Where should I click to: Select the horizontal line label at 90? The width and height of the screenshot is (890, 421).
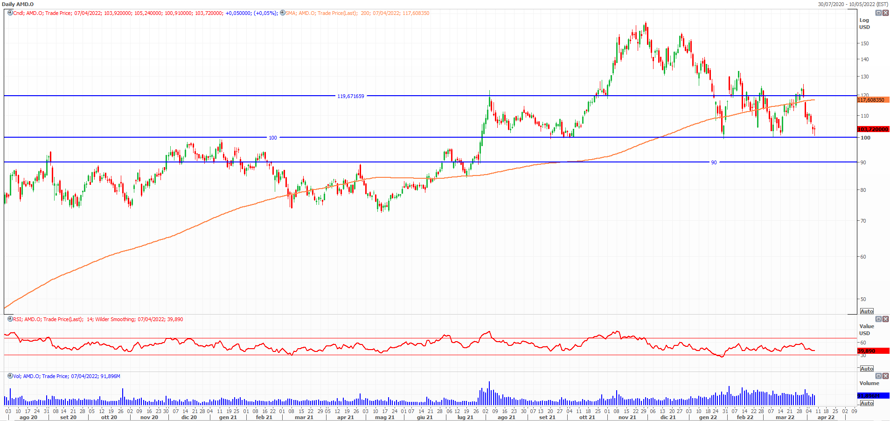pos(714,162)
